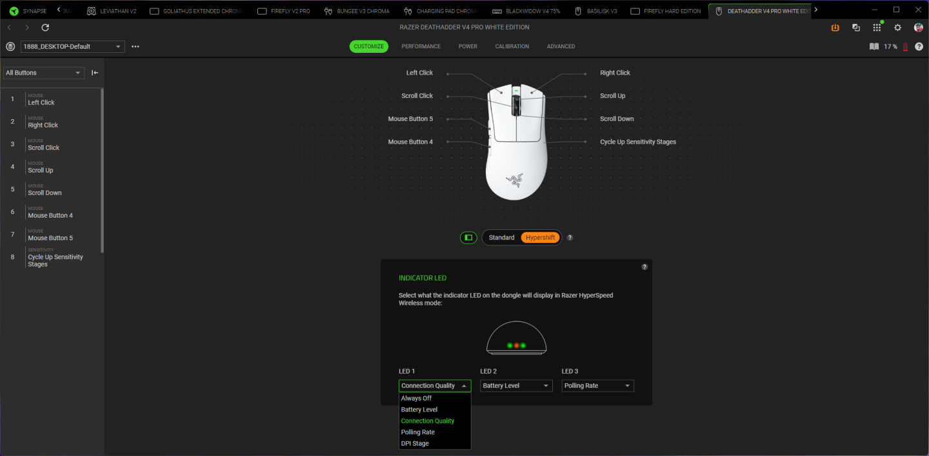Viewport: 929px width, 456px height.
Task: Choose Battery Level in LED 1 list
Action: pos(435,410)
